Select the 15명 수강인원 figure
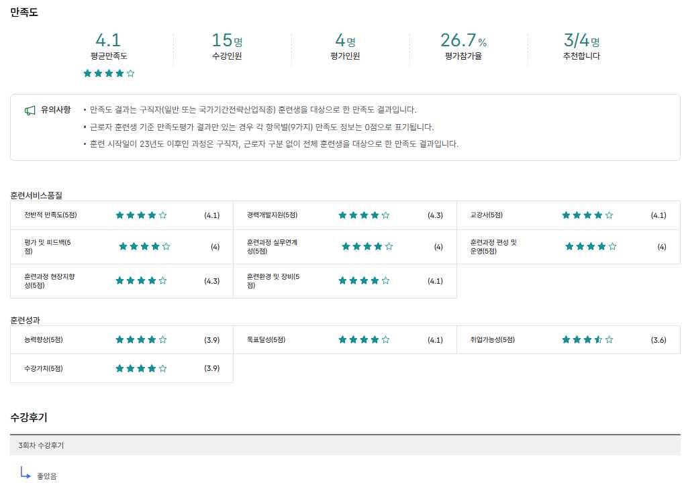The image size is (686, 489). 227,40
